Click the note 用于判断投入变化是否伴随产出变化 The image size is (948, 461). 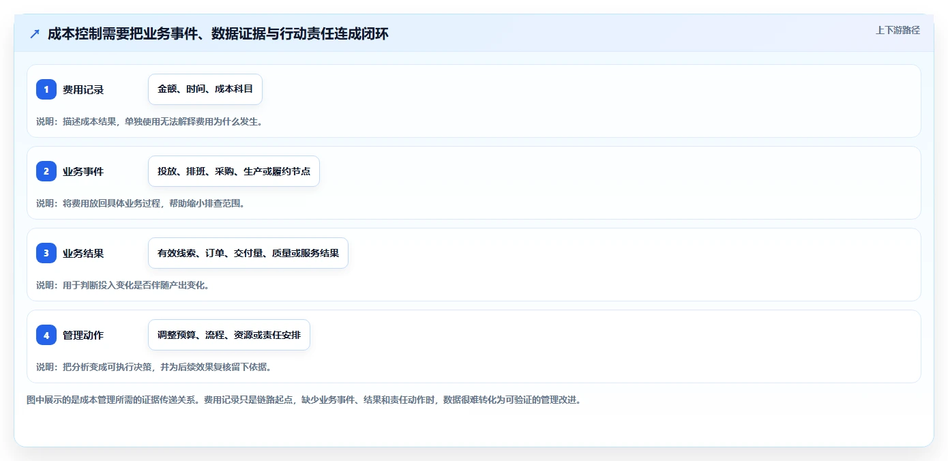coord(123,285)
